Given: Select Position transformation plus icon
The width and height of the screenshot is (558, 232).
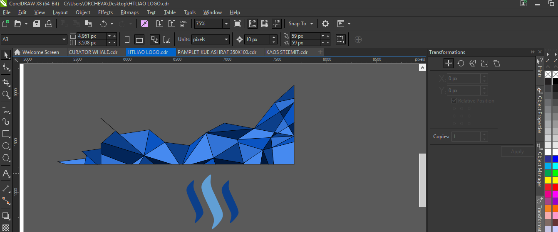Looking at the screenshot, I should (x=448, y=63).
